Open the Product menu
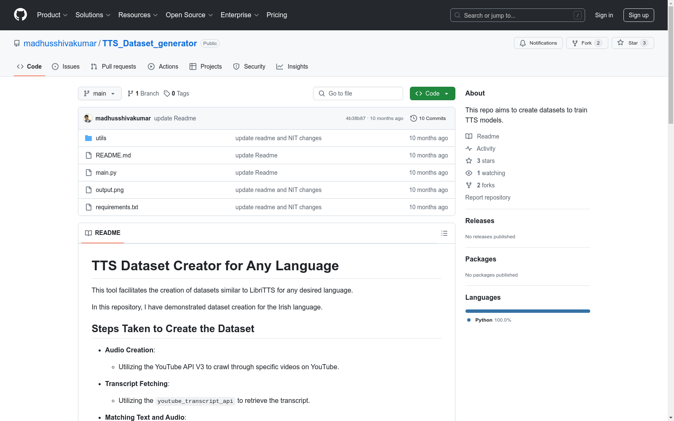Image resolution: width=674 pixels, height=421 pixels. (52, 15)
